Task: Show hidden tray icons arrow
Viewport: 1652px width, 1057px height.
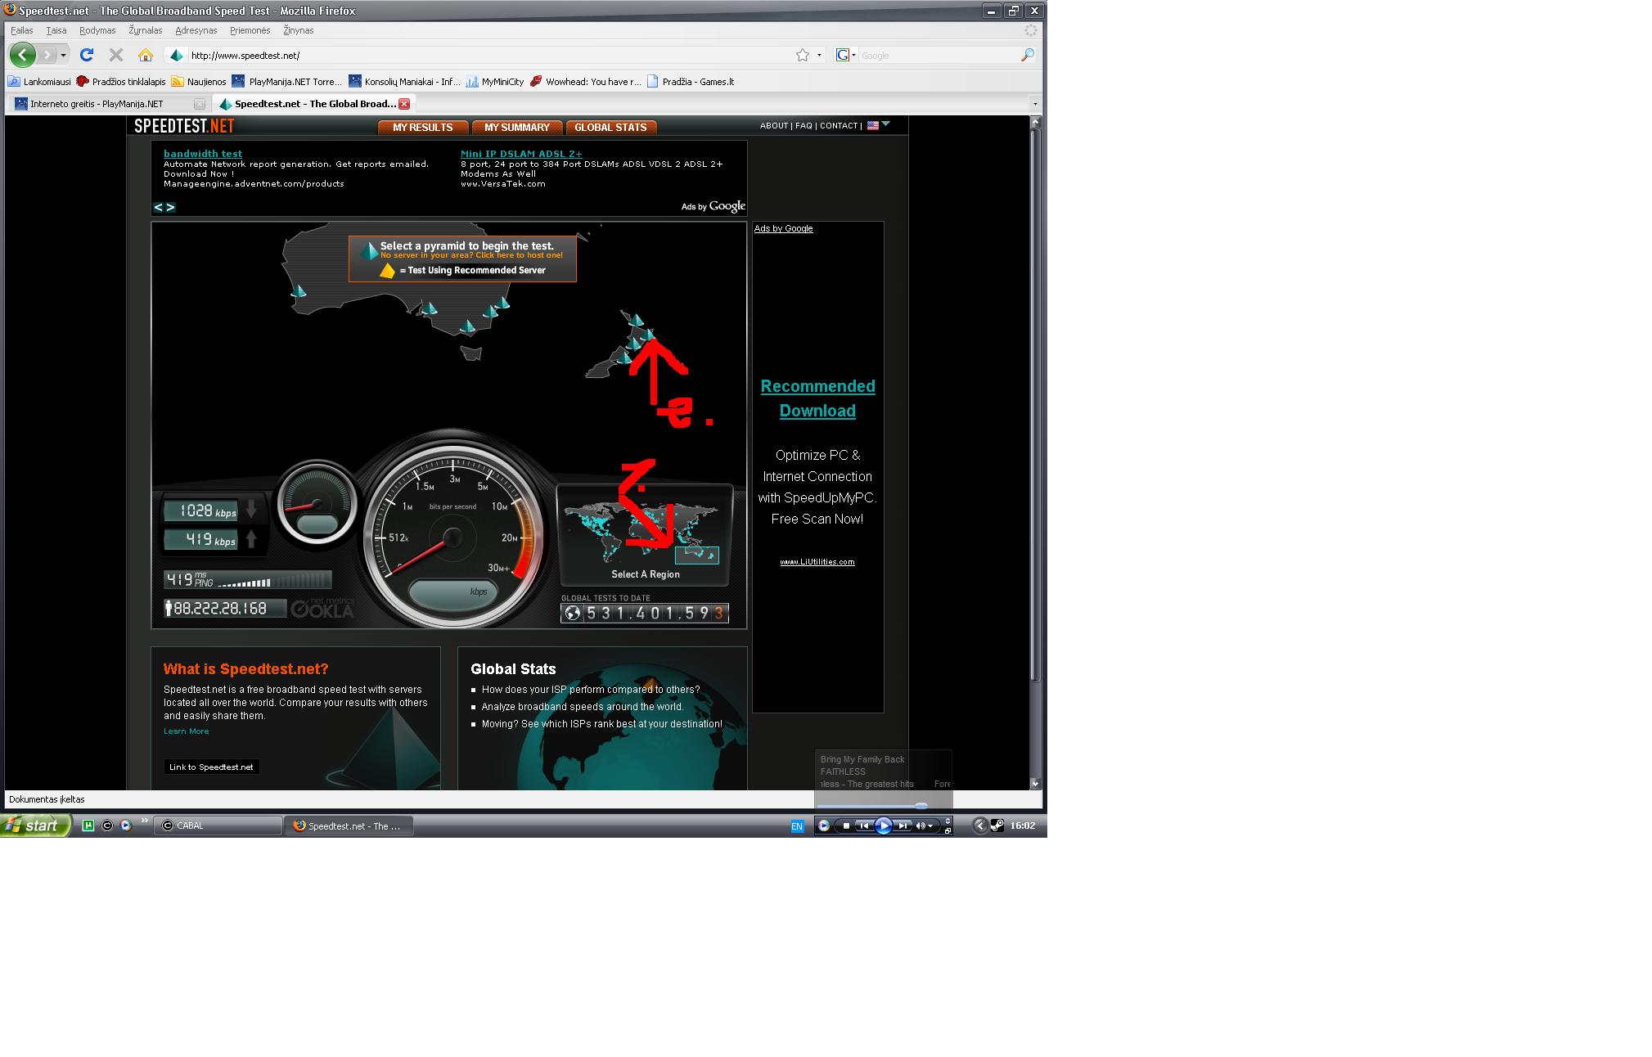Action: click(x=980, y=825)
